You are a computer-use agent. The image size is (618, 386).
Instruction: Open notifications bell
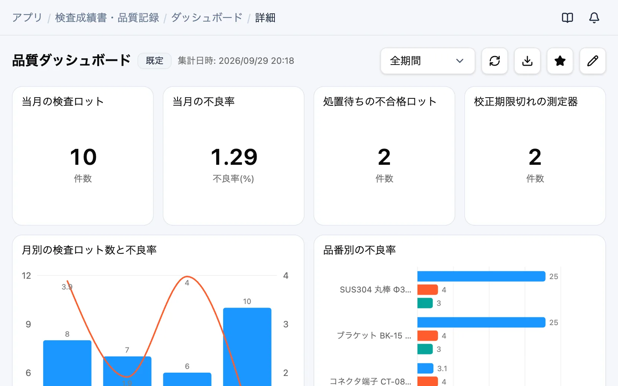[x=594, y=18]
